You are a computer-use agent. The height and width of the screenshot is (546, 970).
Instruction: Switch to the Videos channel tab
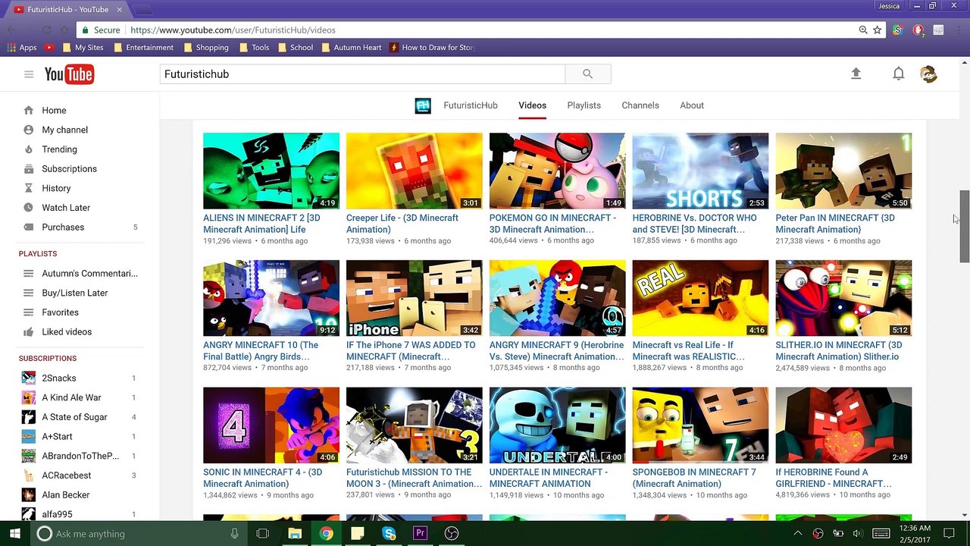click(x=532, y=106)
